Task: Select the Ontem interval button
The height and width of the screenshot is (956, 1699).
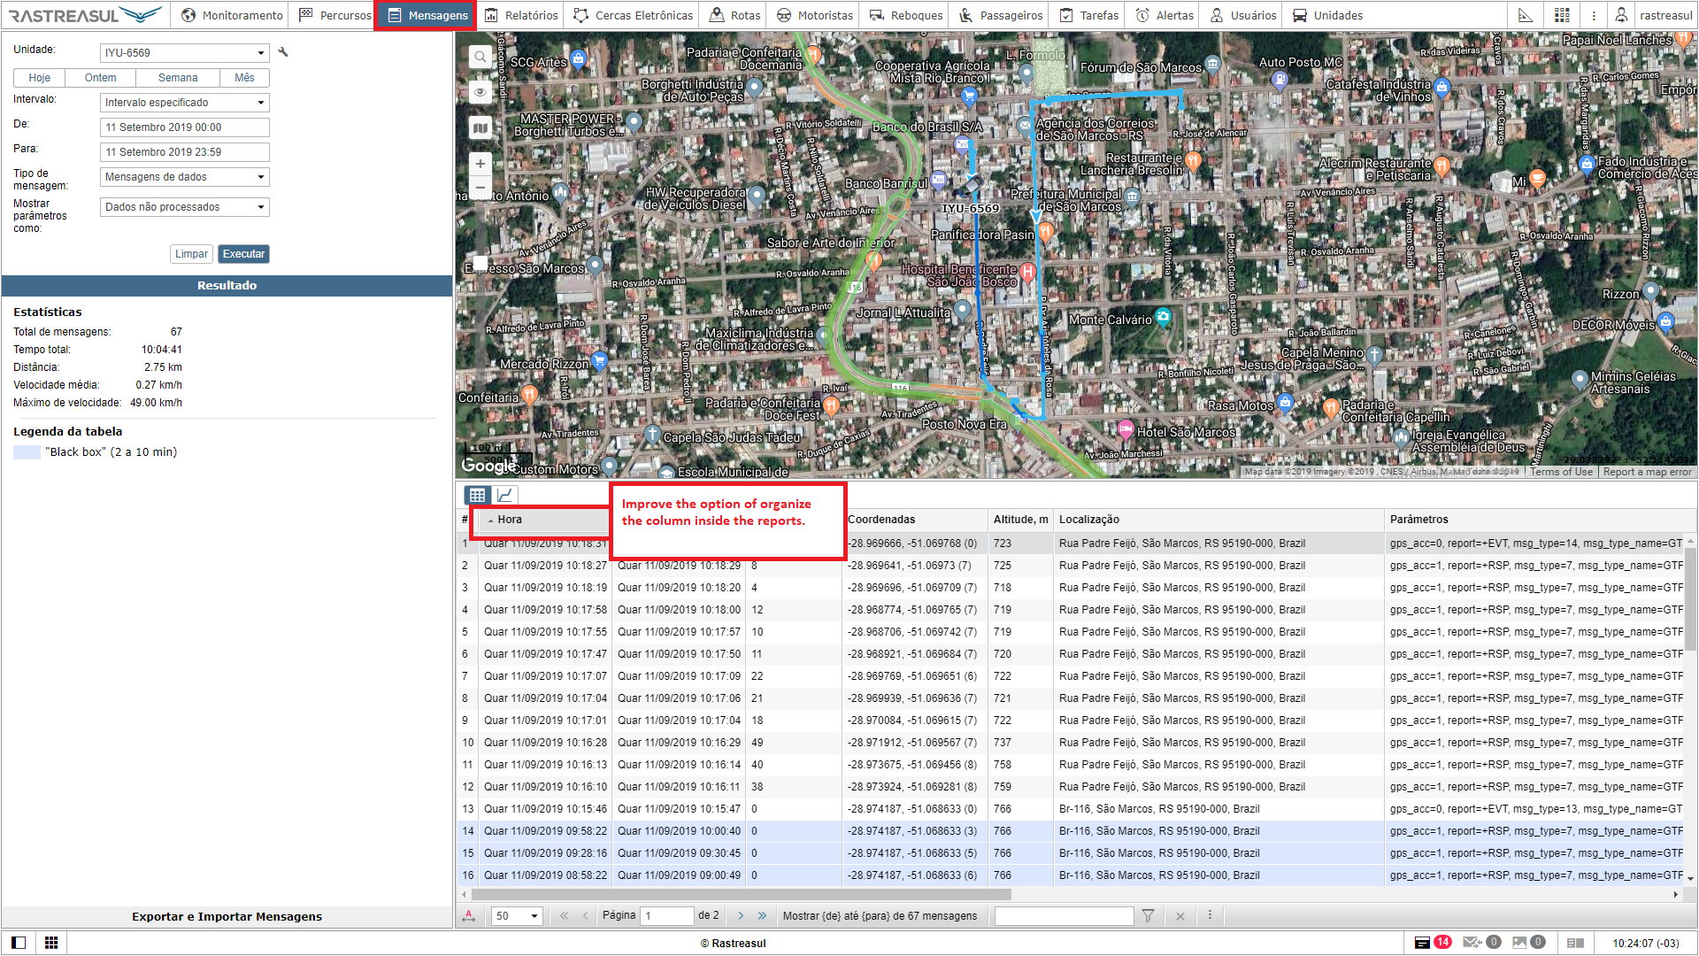Action: [101, 78]
